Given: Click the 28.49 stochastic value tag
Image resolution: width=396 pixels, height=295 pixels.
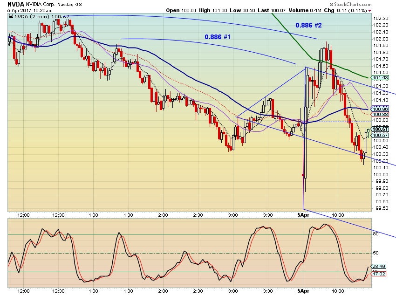Looking at the screenshot, I should [x=379, y=266].
